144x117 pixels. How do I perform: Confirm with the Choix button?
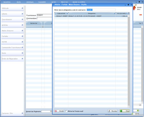coord(124,111)
